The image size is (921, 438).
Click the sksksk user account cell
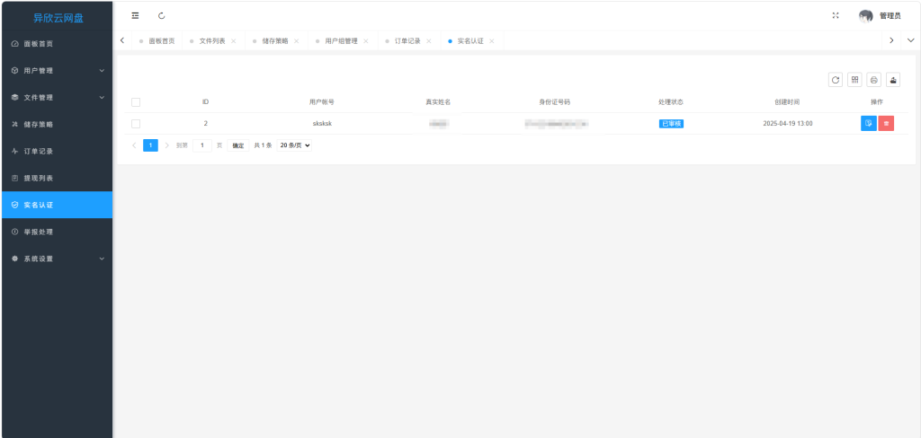(x=322, y=124)
